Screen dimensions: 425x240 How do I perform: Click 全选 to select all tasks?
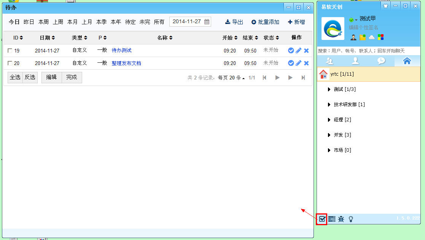[x=15, y=77]
